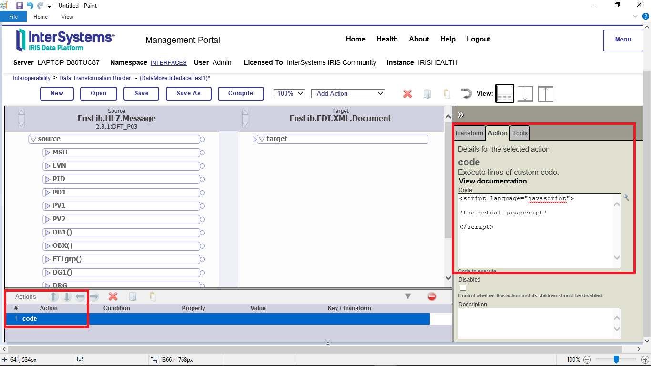Click connector circle next to PID segment
651x366 pixels.
tap(202, 180)
